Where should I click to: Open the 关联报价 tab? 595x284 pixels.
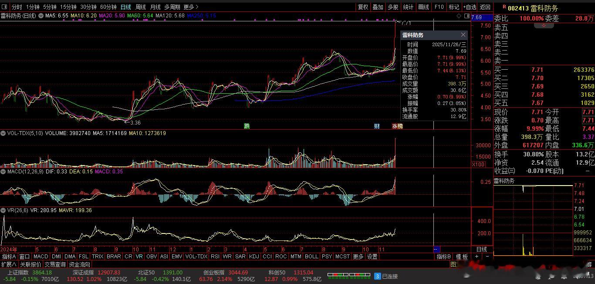(30, 264)
